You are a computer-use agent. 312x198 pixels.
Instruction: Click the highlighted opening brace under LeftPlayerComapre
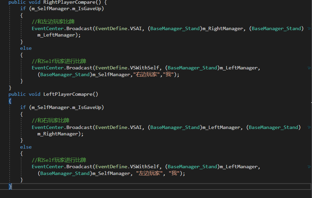pyautogui.click(x=10, y=101)
